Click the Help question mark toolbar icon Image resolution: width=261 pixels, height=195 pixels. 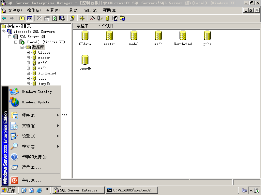72,18
